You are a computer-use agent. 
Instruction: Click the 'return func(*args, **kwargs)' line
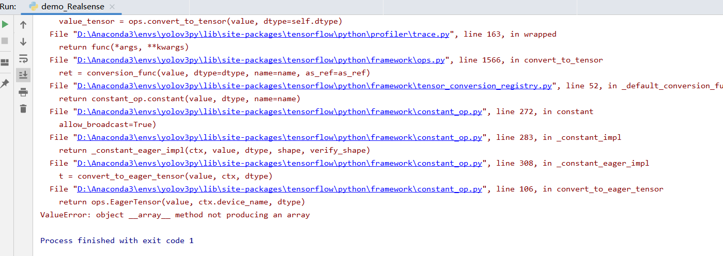124,47
